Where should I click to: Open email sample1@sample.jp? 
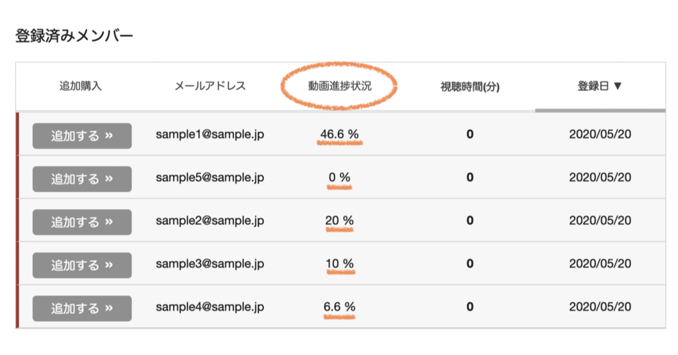coord(210,134)
